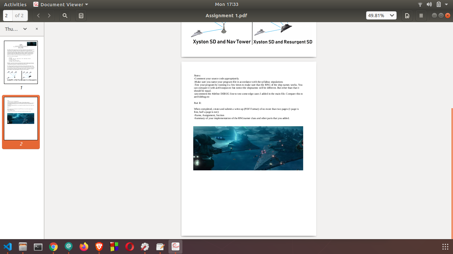Go to the previous page arrow
The height and width of the screenshot is (254, 453).
(38, 15)
